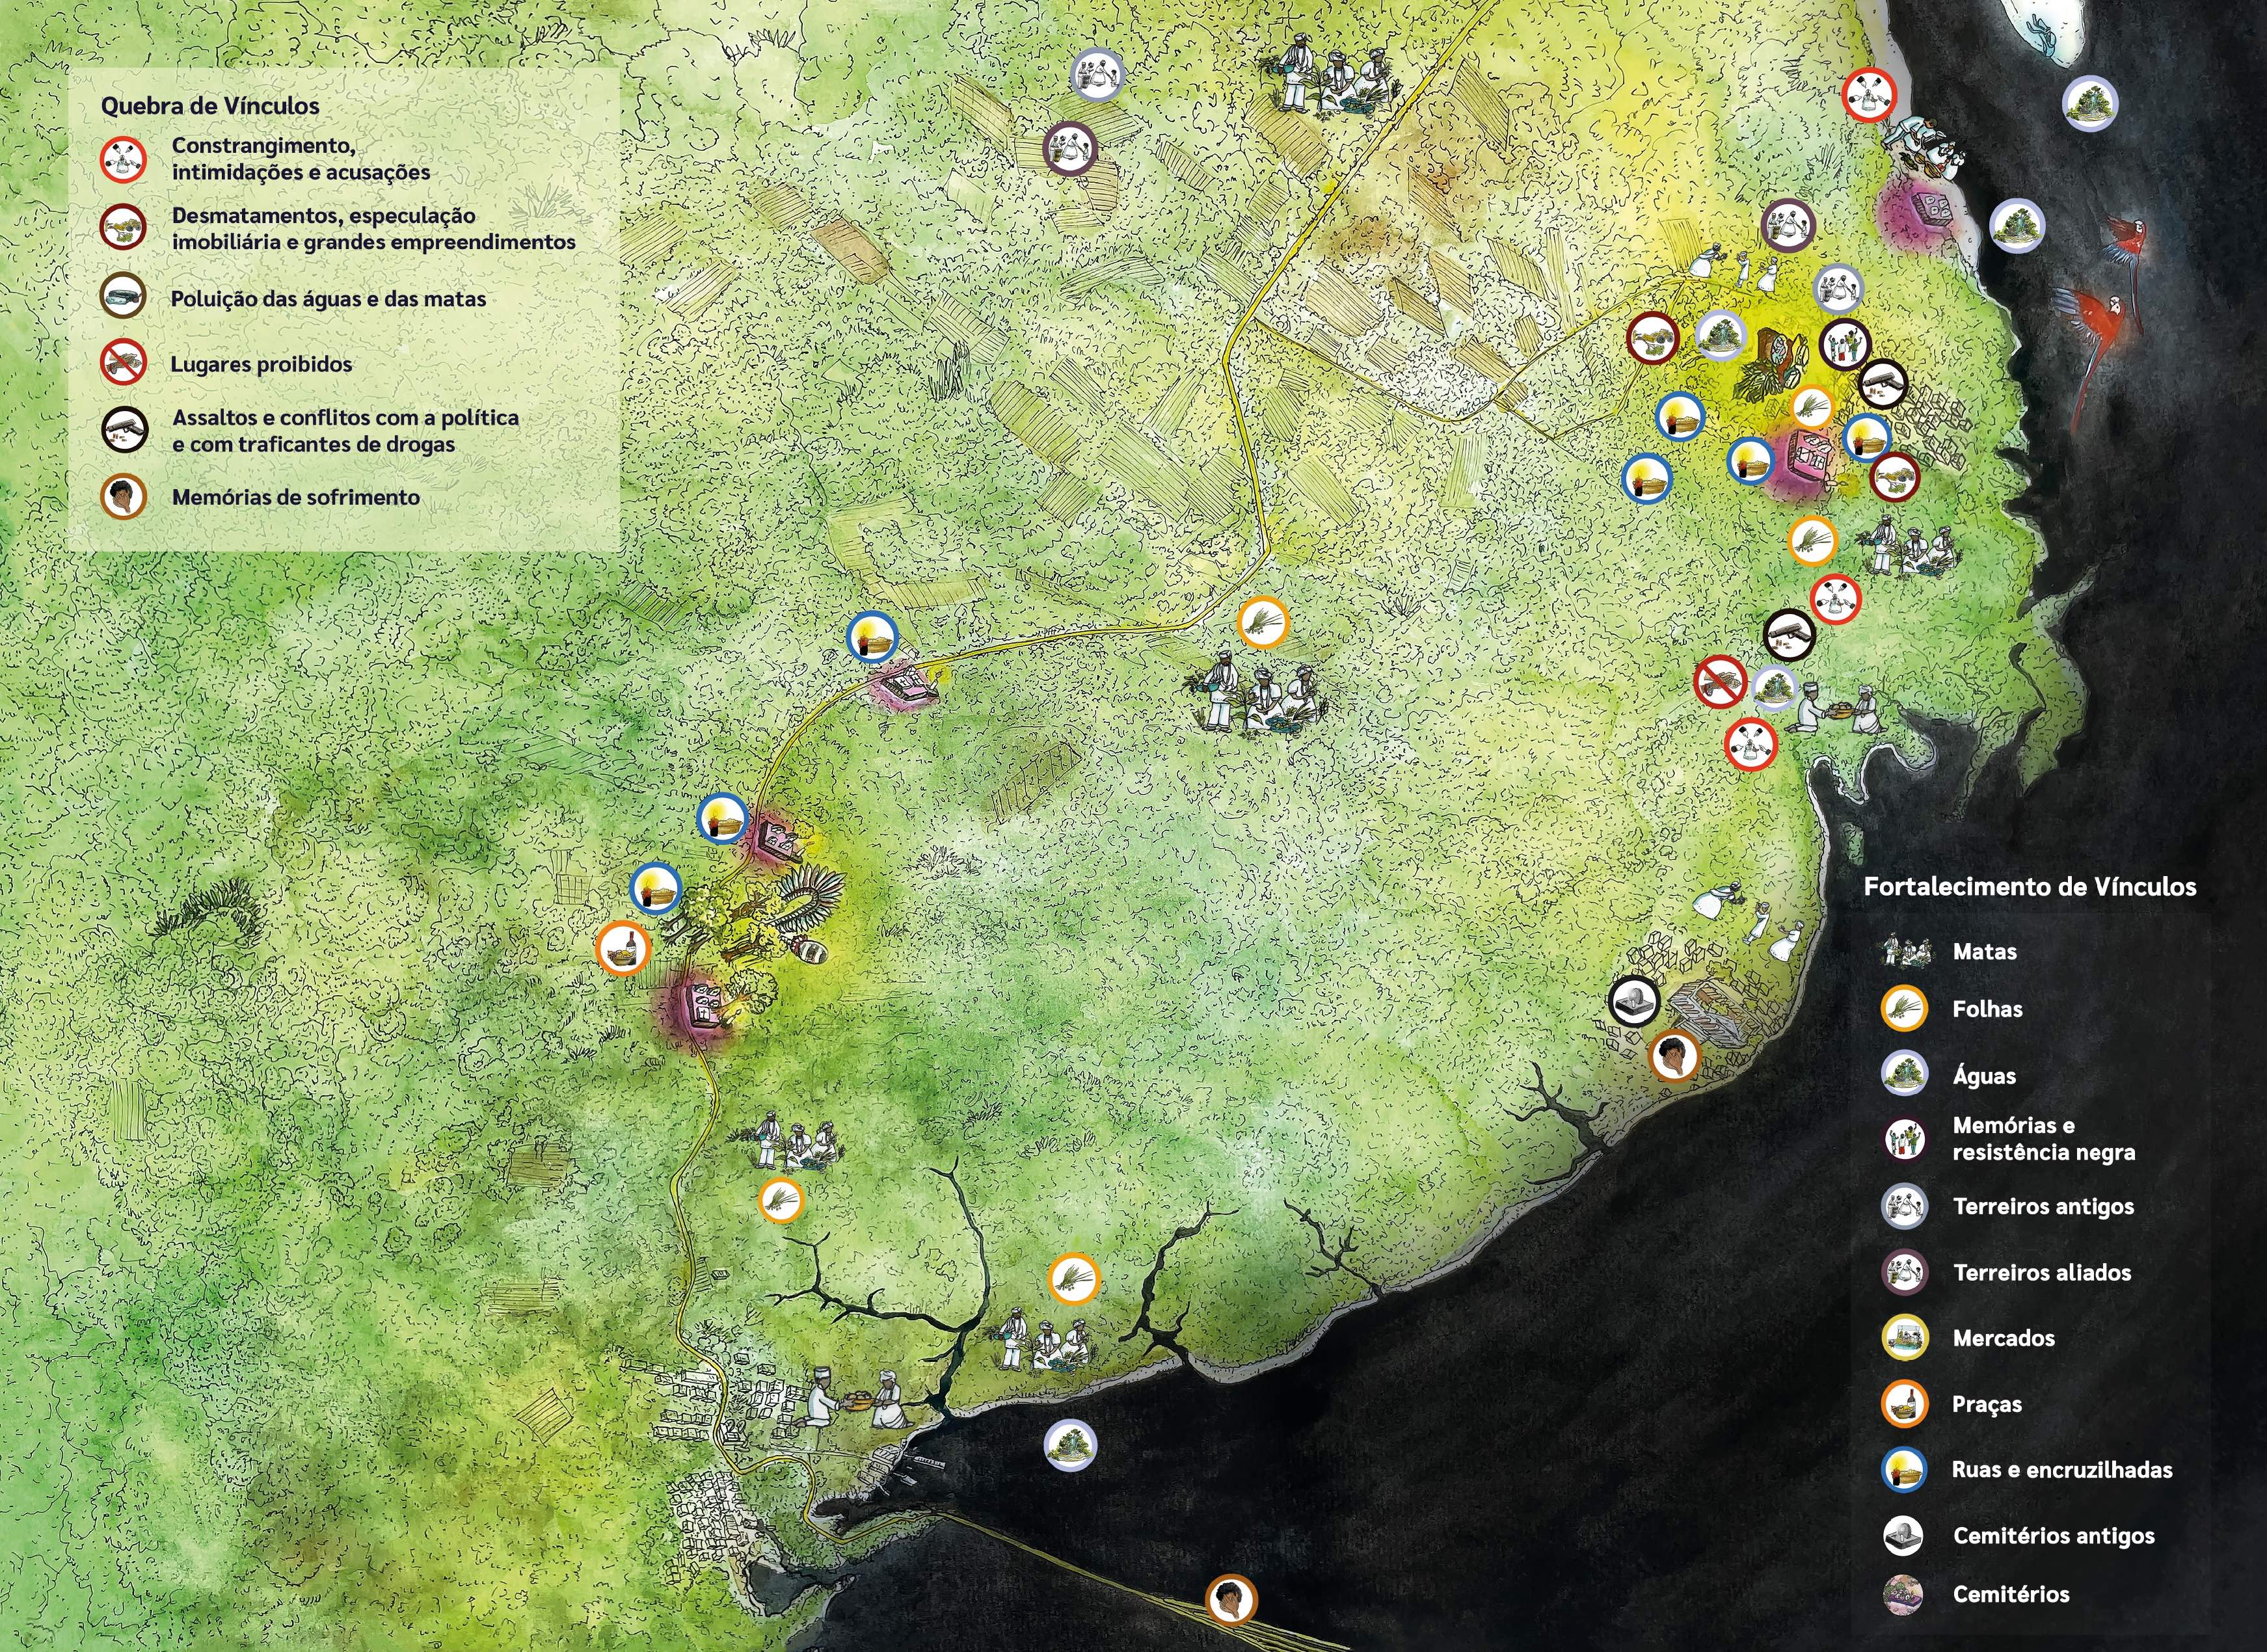2267x1652 pixels.
Task: Select the Praças legend icon
Action: click(x=1904, y=1404)
